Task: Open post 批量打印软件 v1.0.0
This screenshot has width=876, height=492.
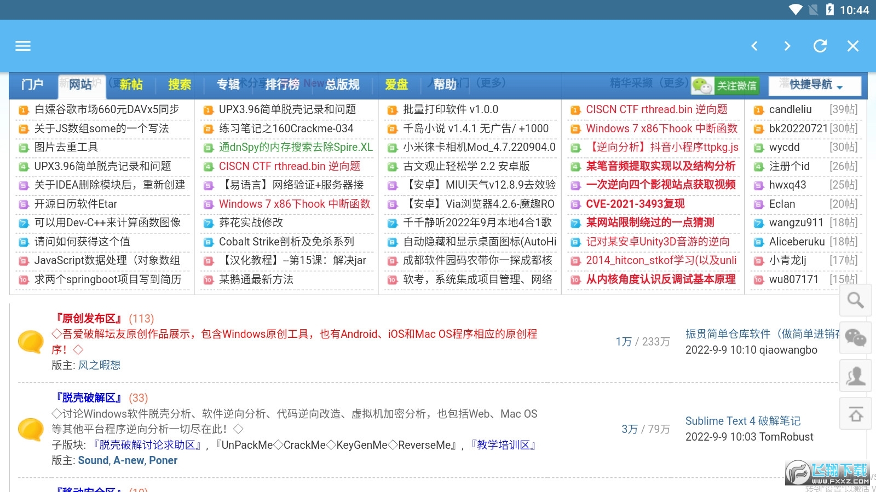Action: (x=451, y=109)
